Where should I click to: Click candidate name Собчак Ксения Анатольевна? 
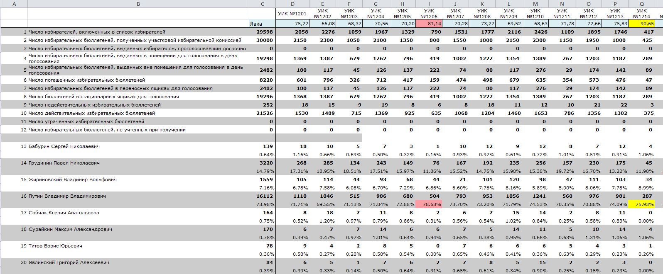click(x=64, y=213)
